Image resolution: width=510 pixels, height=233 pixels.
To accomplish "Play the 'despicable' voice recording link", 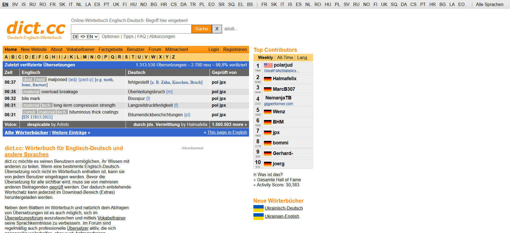I will click(x=38, y=125).
